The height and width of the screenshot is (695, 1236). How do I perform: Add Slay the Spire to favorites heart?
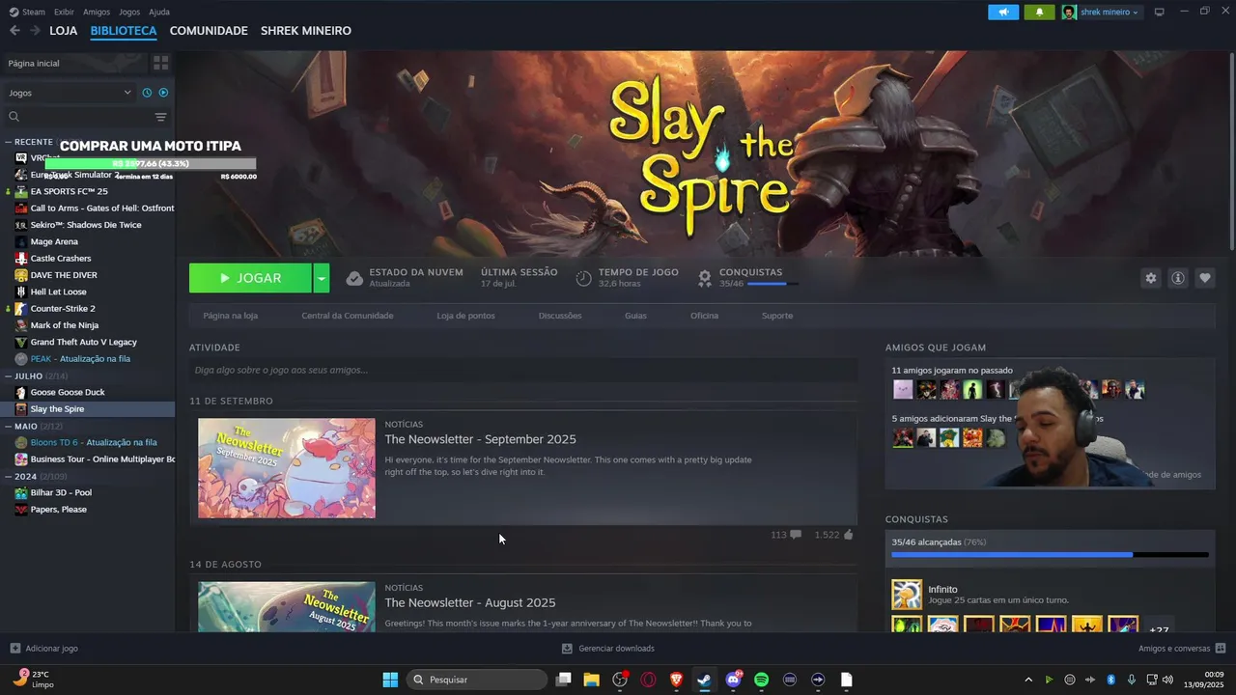pos(1205,278)
